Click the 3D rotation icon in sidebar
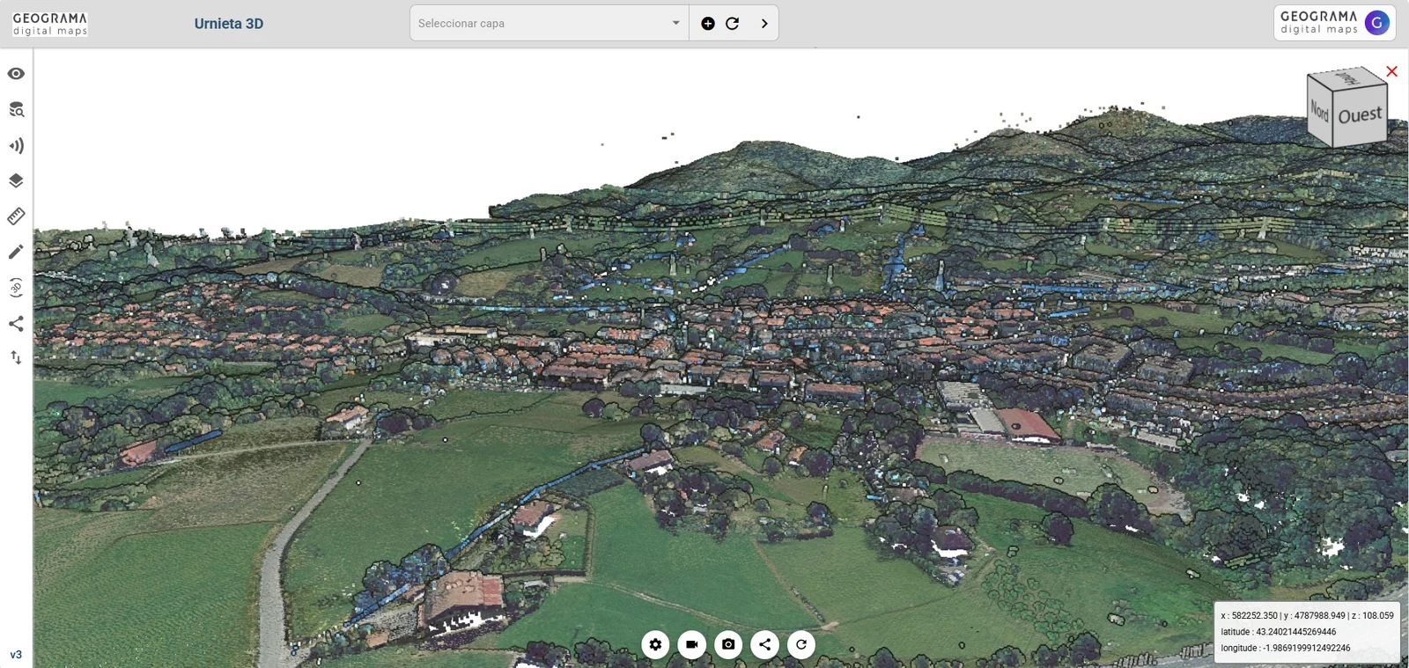Screen dimensions: 1409x668 [16, 288]
